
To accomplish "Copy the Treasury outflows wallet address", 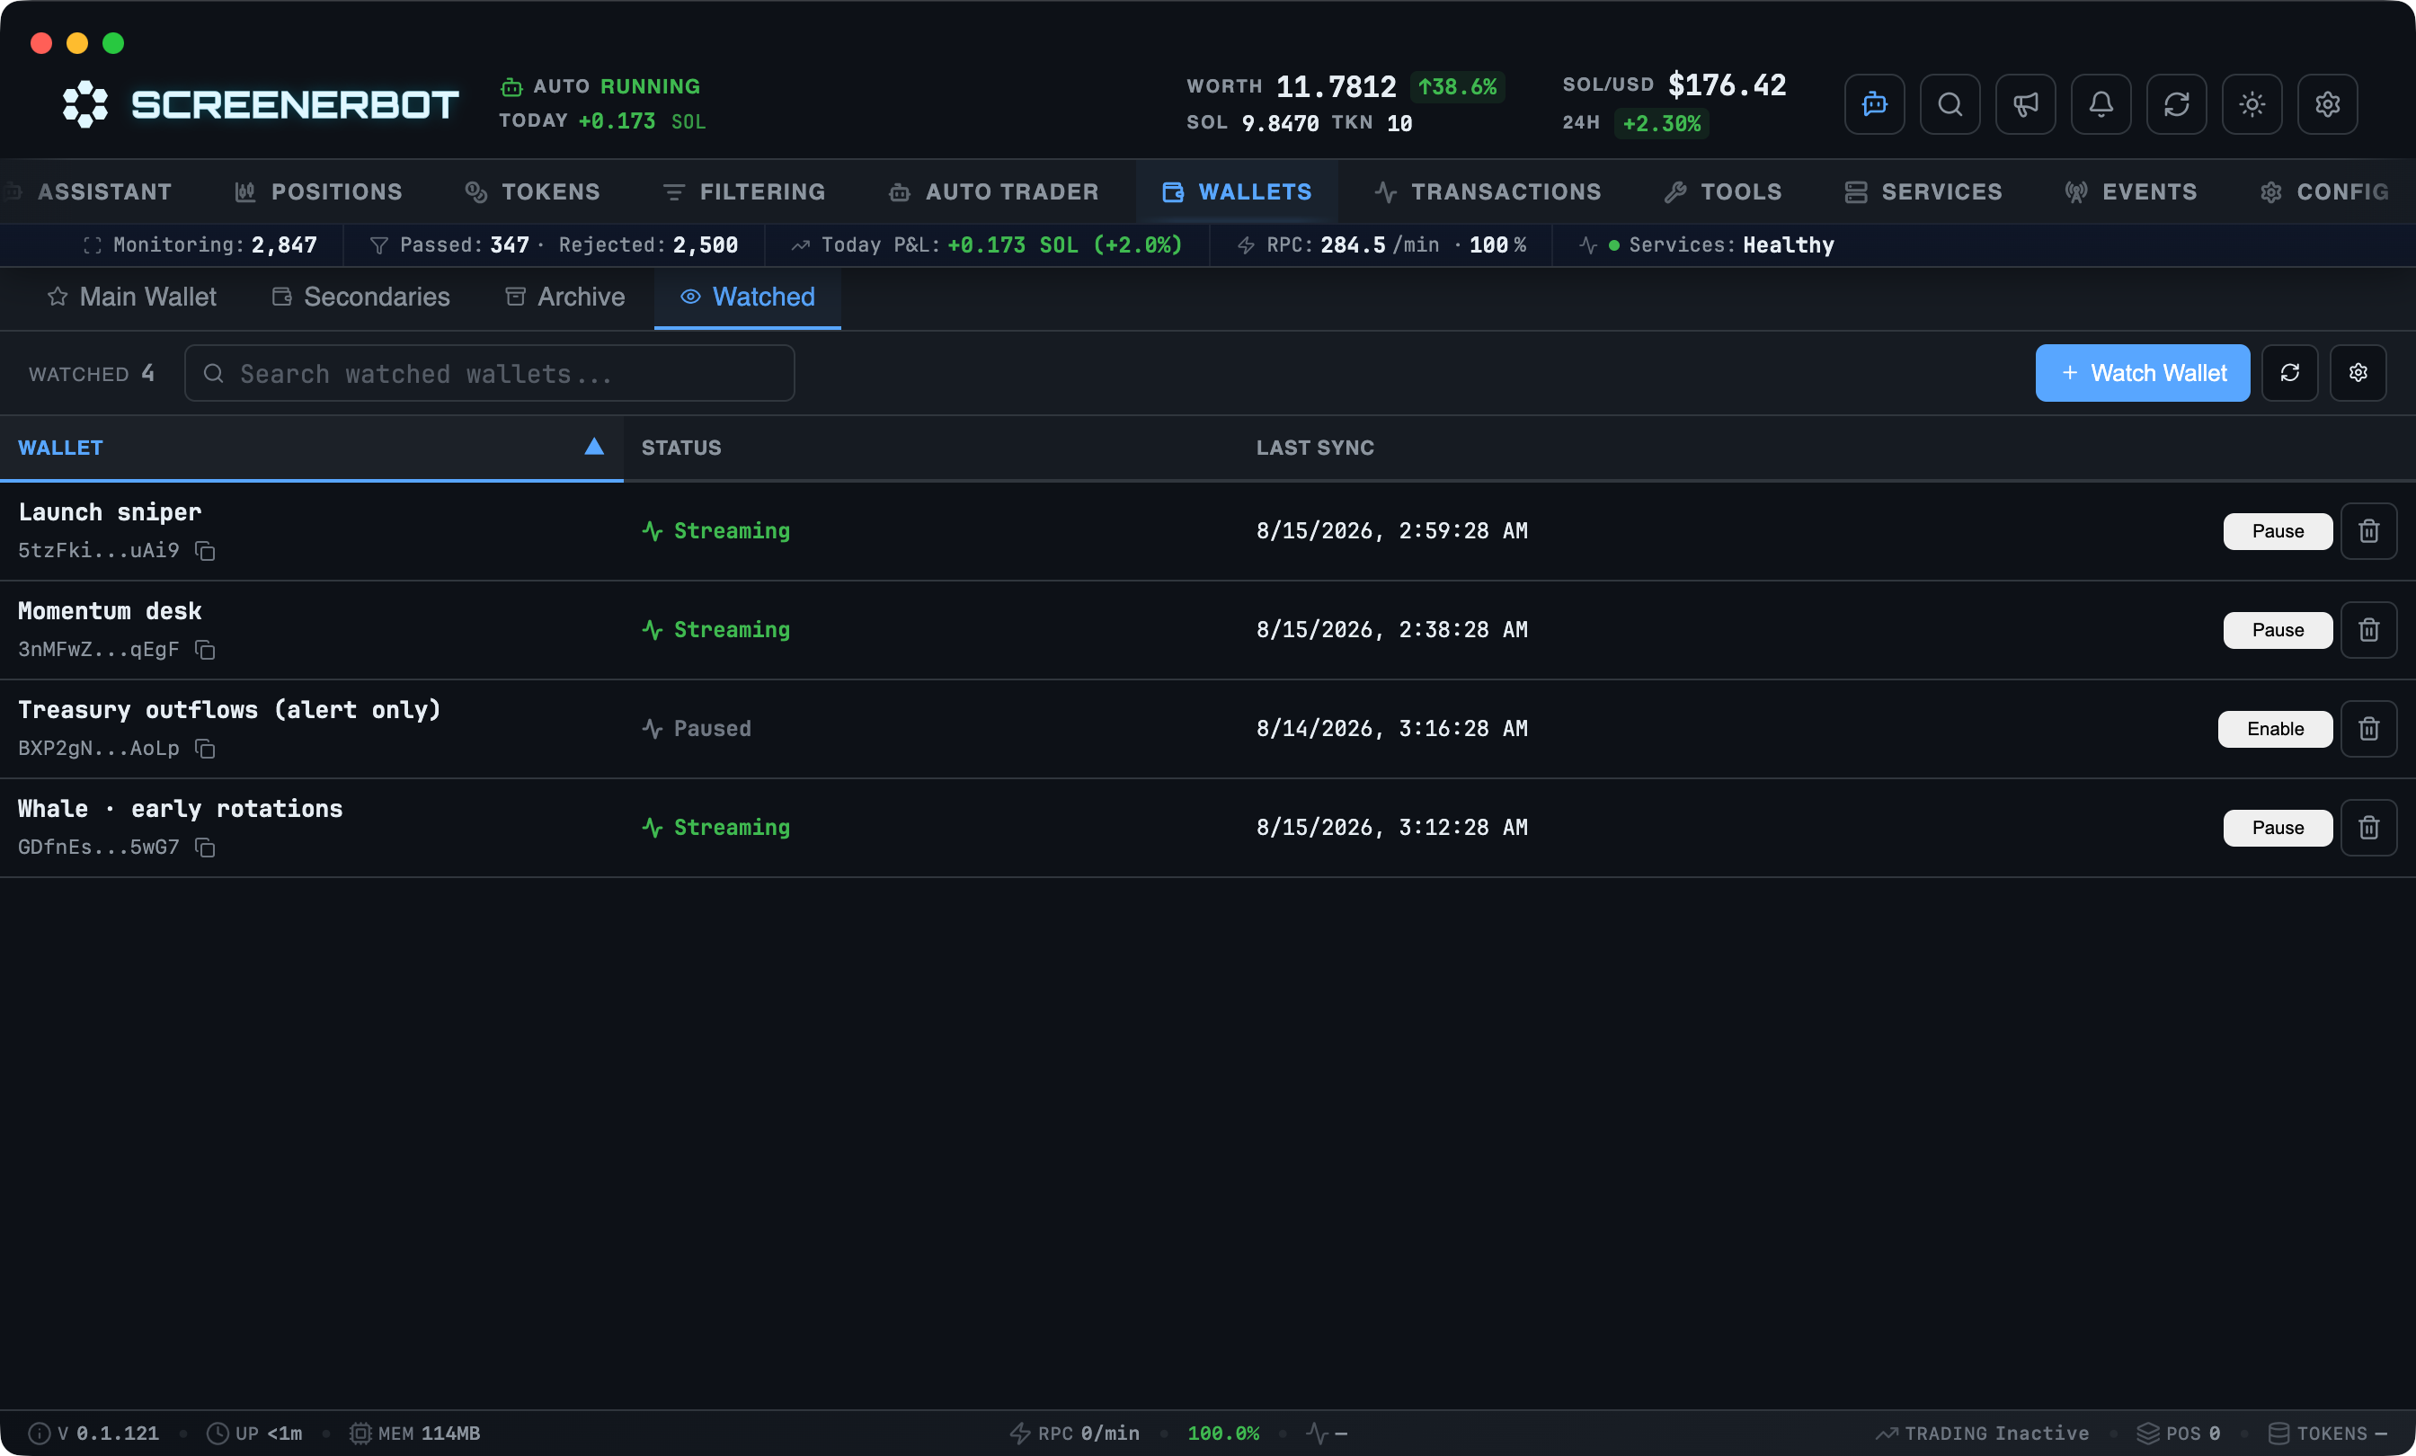I will coord(205,749).
